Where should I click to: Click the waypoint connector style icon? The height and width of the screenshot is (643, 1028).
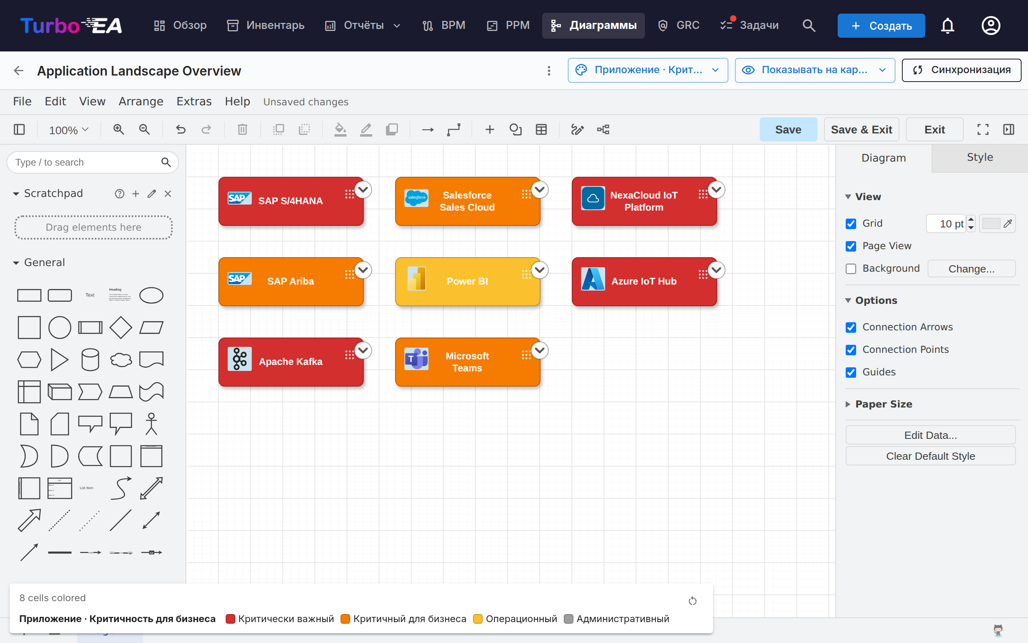[453, 129]
